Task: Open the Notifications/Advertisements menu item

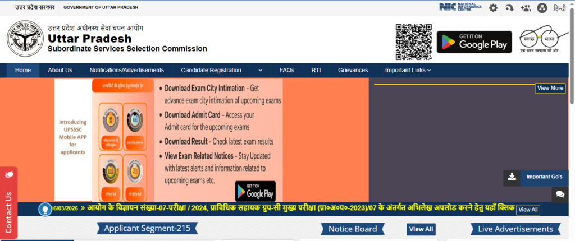Action: coord(126,71)
